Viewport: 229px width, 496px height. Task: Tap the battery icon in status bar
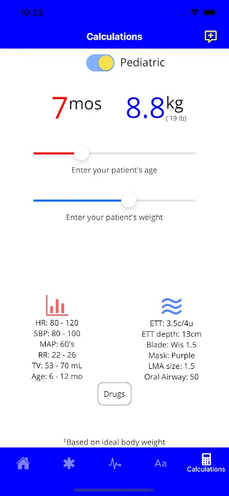tap(210, 12)
